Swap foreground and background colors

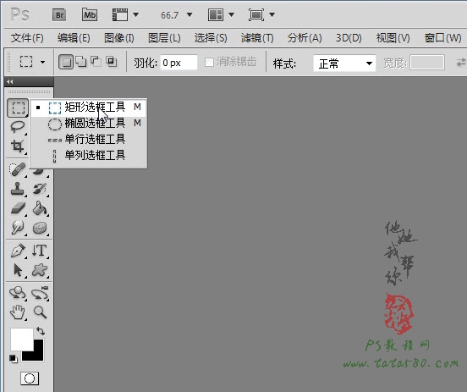pos(41,331)
